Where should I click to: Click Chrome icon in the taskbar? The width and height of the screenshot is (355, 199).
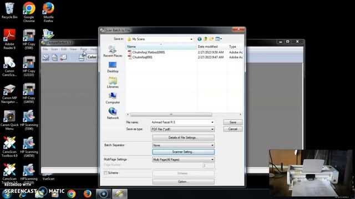pos(72,194)
